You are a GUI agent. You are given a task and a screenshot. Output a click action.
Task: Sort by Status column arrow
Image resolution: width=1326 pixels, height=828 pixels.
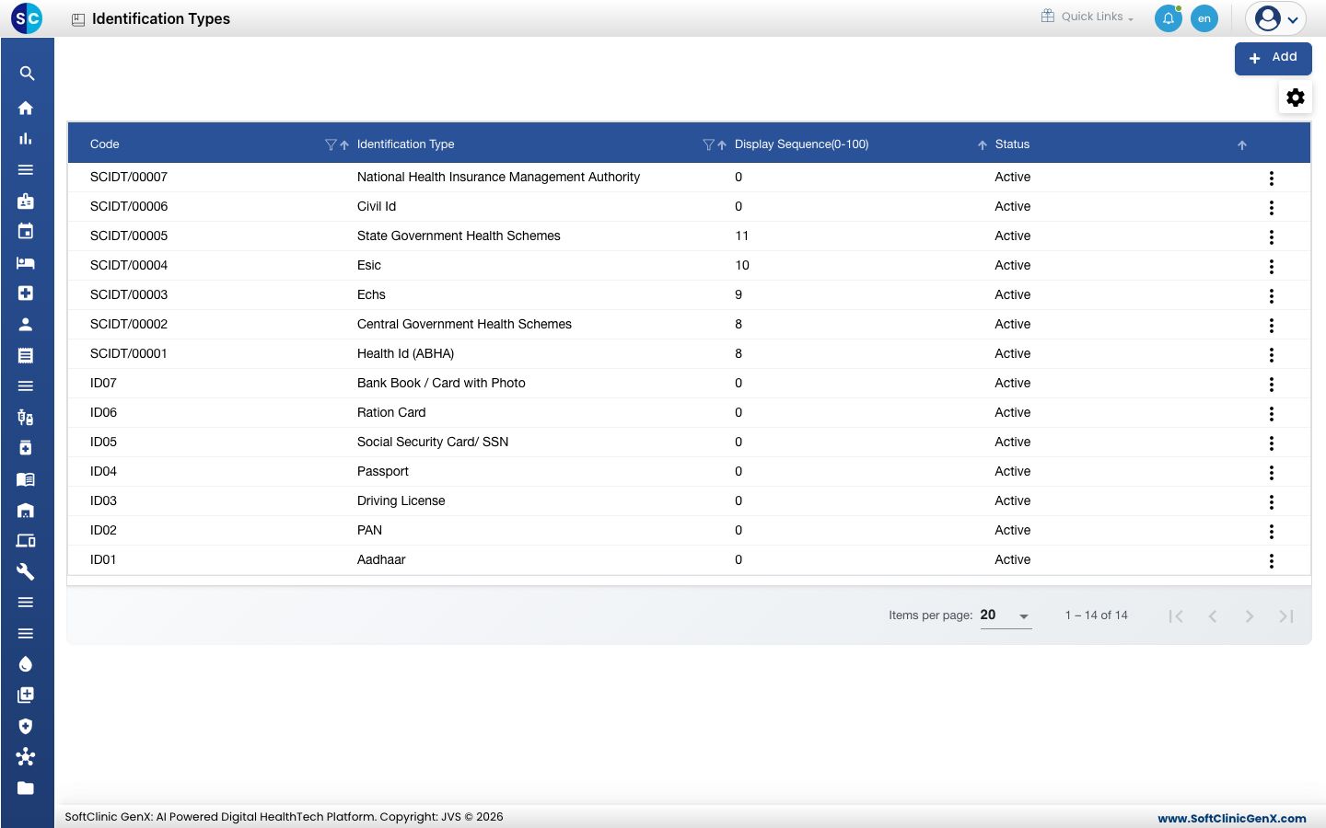pyautogui.click(x=1242, y=145)
